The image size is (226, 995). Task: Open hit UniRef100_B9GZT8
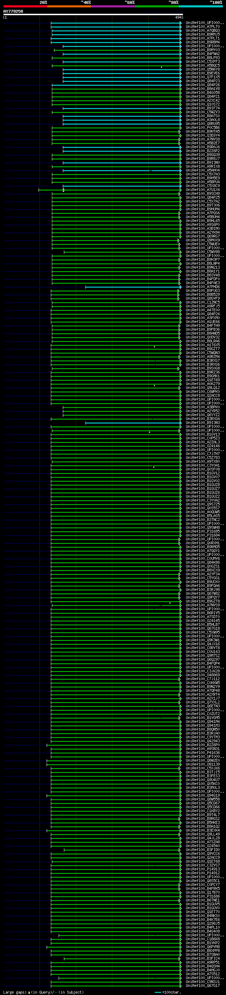[x=202, y=601]
